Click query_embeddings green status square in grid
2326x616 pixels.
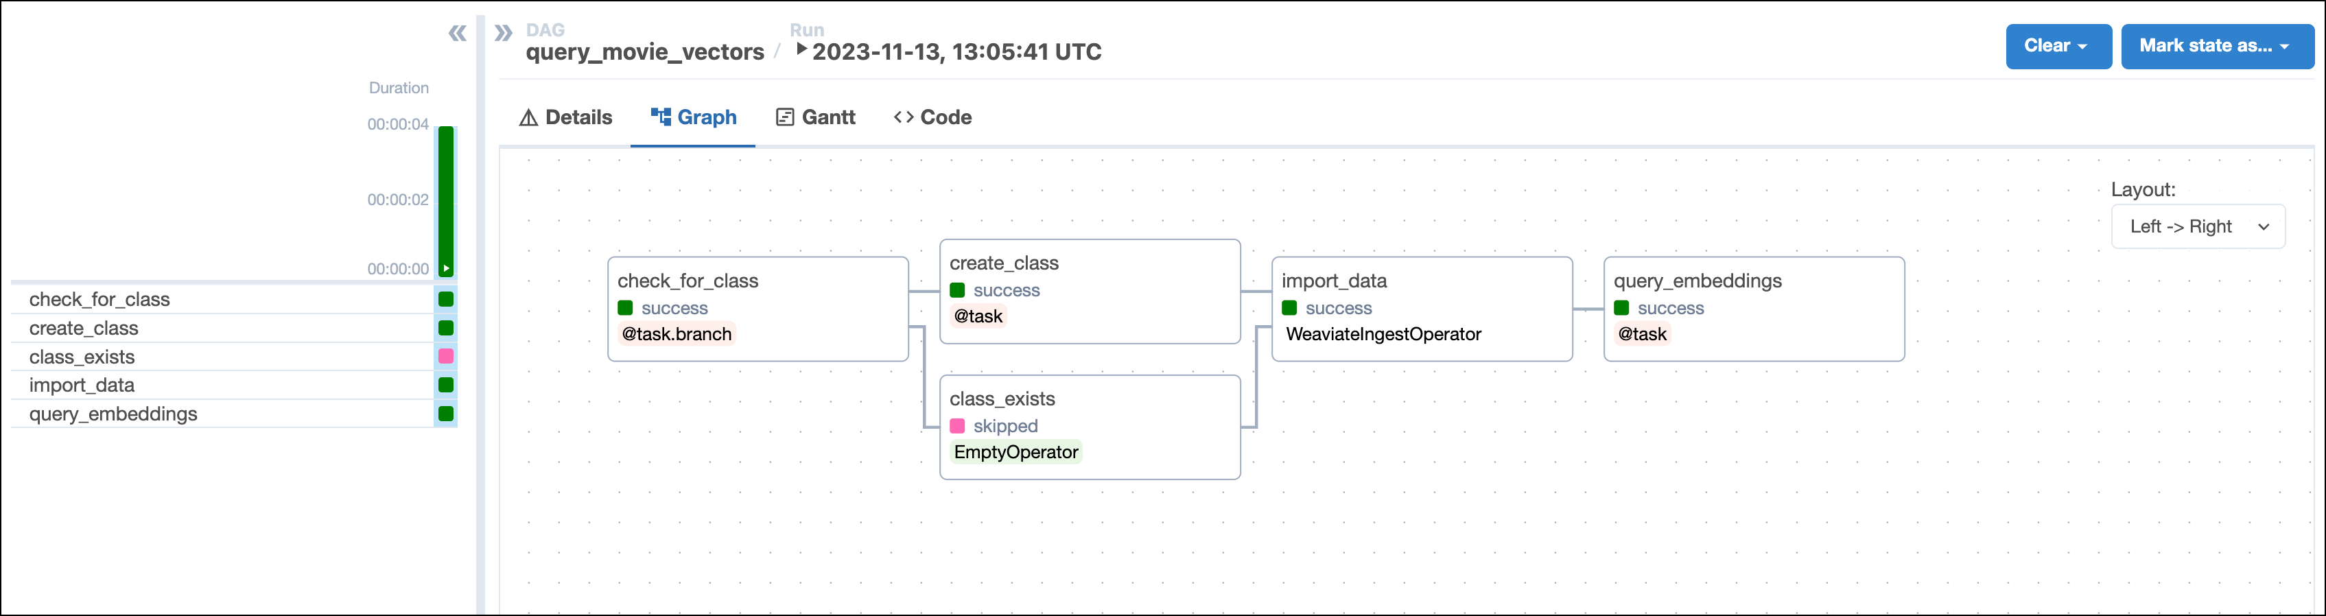[446, 414]
